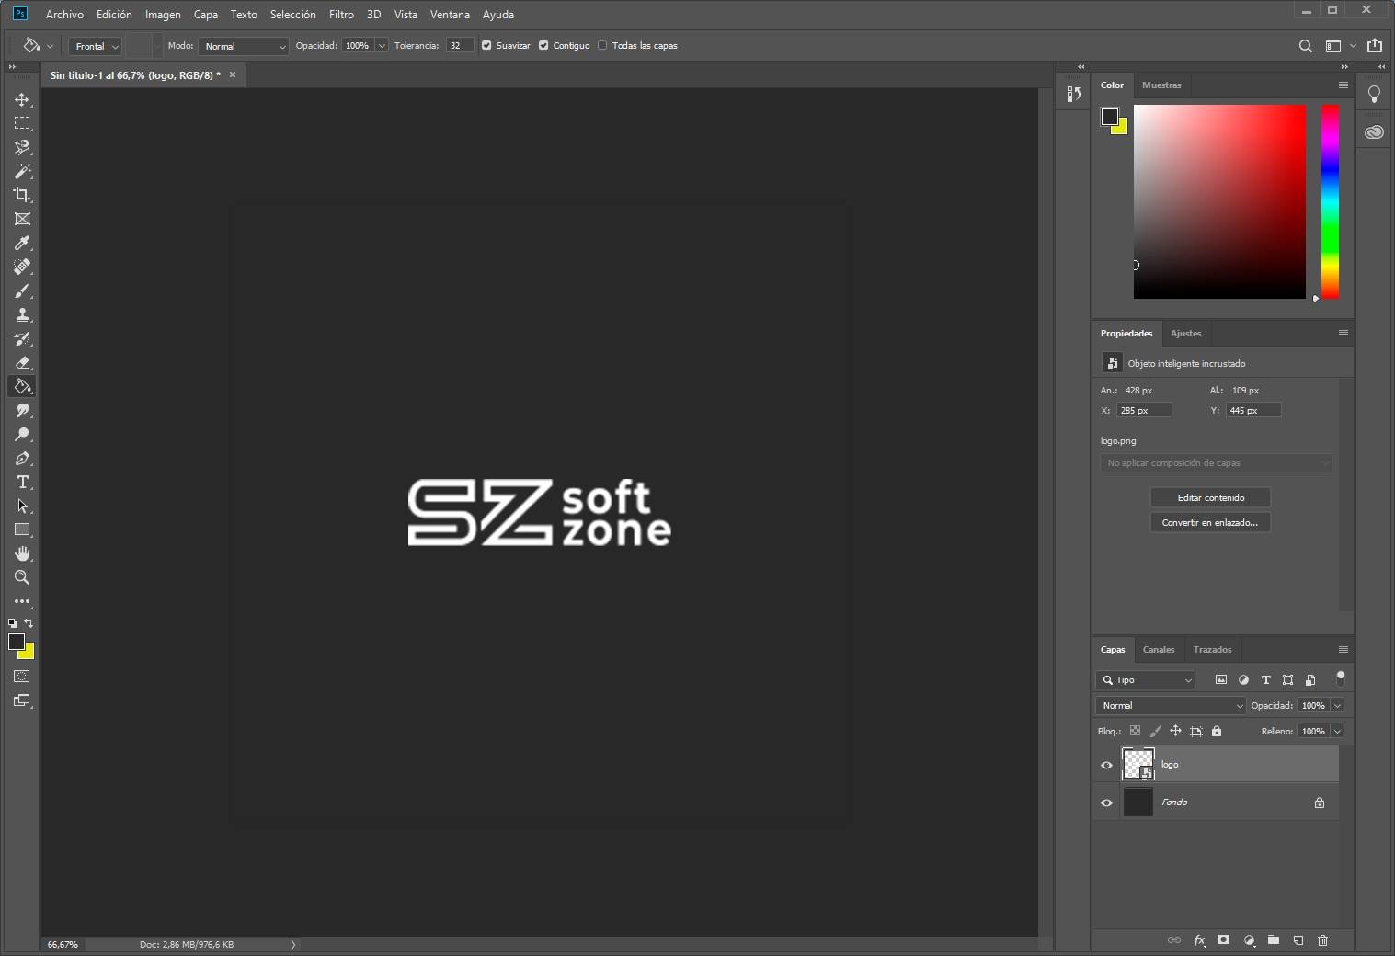Select the Move tool
The image size is (1395, 956).
tap(22, 99)
